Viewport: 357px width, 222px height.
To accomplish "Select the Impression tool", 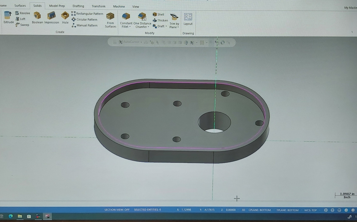I will click(x=52, y=18).
